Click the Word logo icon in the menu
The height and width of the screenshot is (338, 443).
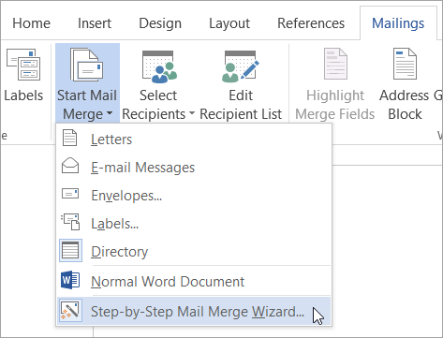(x=70, y=280)
